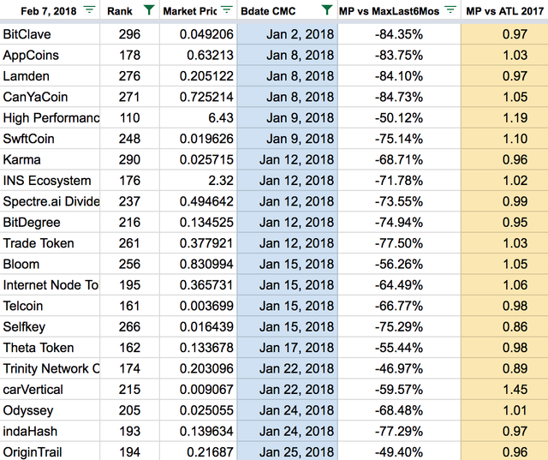Select market price cell 0.049206
Screen dimensions: 548x460
click(198, 34)
